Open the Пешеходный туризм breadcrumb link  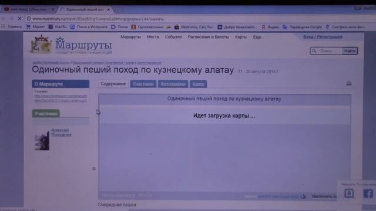(88, 63)
